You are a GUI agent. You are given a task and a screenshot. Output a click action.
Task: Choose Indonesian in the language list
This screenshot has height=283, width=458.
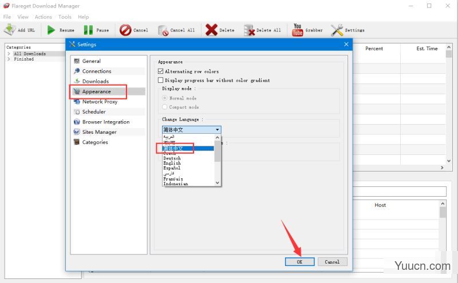[176, 184]
